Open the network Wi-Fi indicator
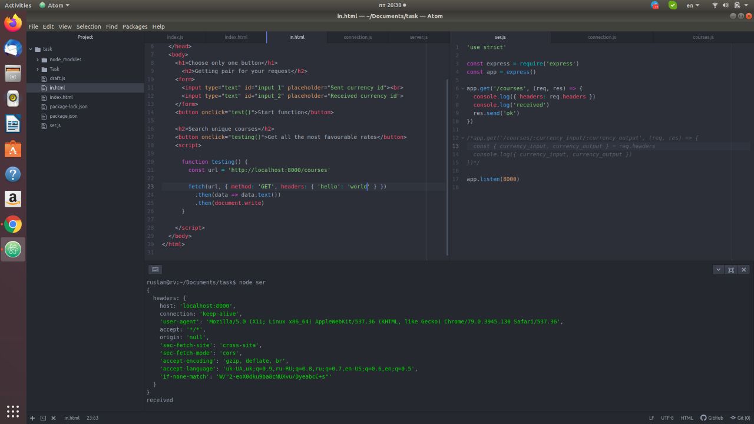Viewport: 754px width, 424px height. 715,5
